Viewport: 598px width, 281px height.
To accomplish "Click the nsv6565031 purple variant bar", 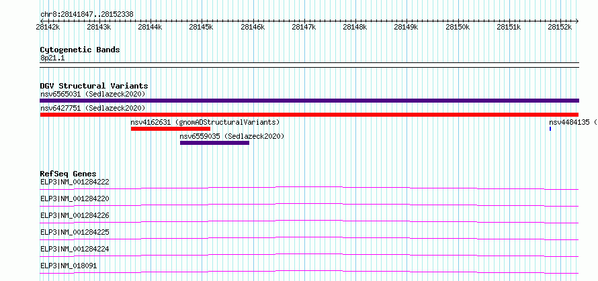I will (x=309, y=101).
